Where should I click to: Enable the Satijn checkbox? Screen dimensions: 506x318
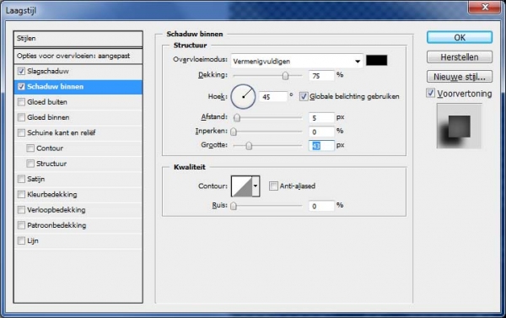[x=21, y=179]
